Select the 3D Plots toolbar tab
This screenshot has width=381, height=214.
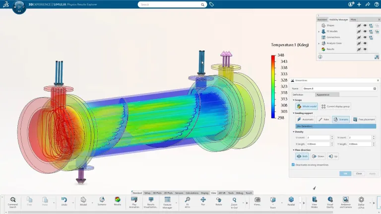click(157, 193)
